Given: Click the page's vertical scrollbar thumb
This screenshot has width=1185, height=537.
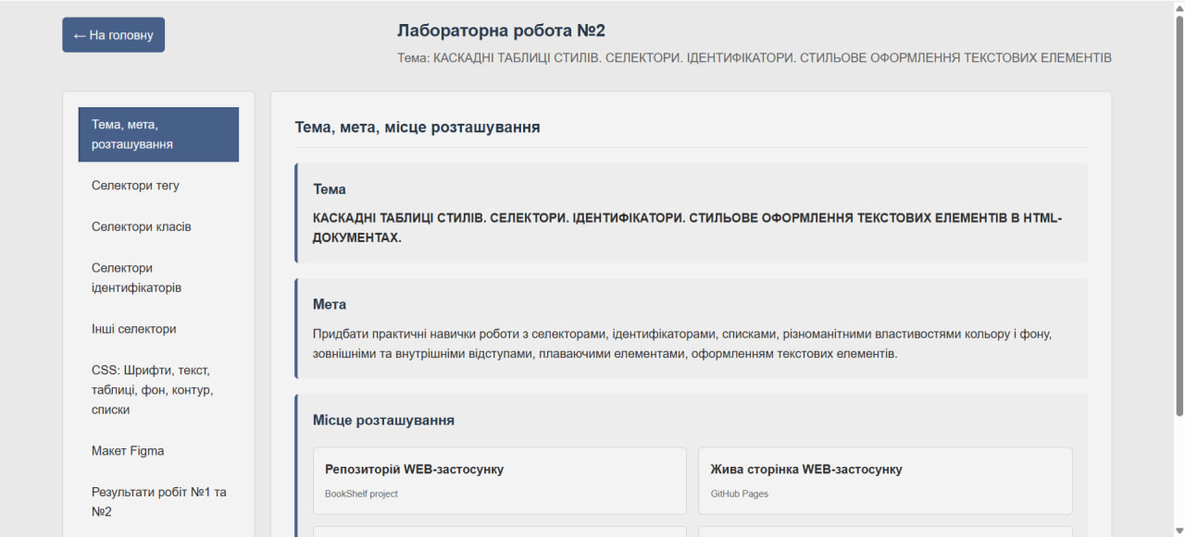Looking at the screenshot, I should (1179, 213).
